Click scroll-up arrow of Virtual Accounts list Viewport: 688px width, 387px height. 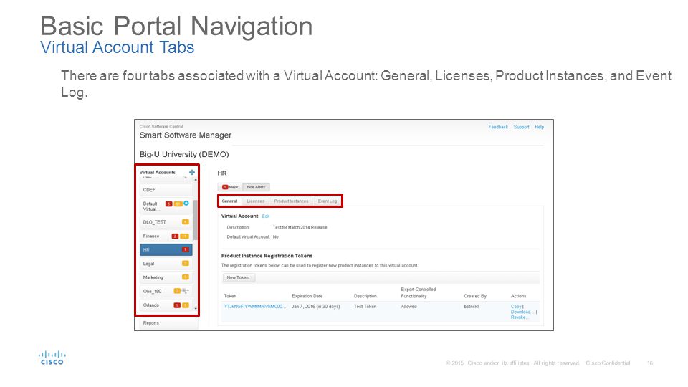pyautogui.click(x=195, y=180)
